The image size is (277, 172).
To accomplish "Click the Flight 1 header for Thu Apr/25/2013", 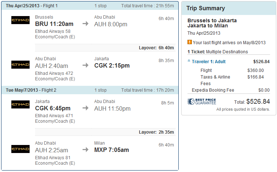I will coord(32,6).
